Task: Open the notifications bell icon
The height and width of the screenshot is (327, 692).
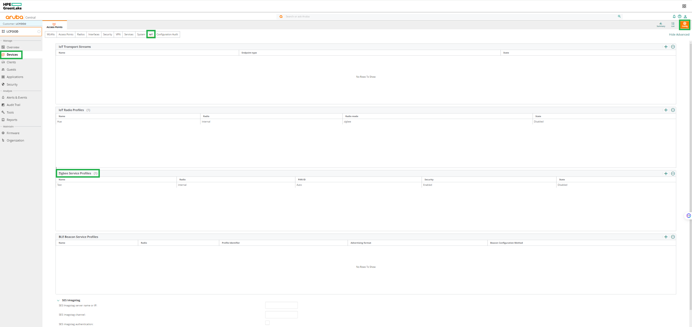Action: point(674,17)
